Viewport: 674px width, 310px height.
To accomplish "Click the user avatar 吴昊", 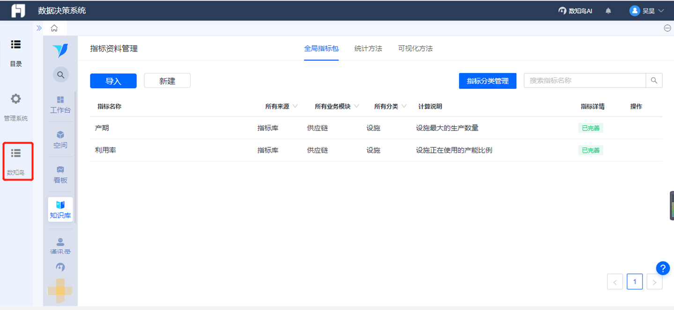I will (x=635, y=11).
